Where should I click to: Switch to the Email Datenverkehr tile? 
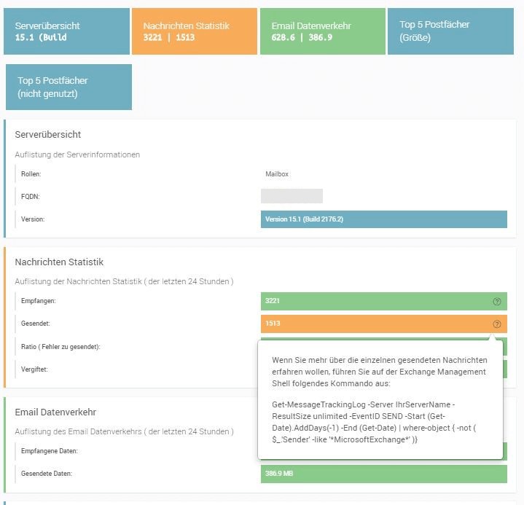click(x=323, y=31)
